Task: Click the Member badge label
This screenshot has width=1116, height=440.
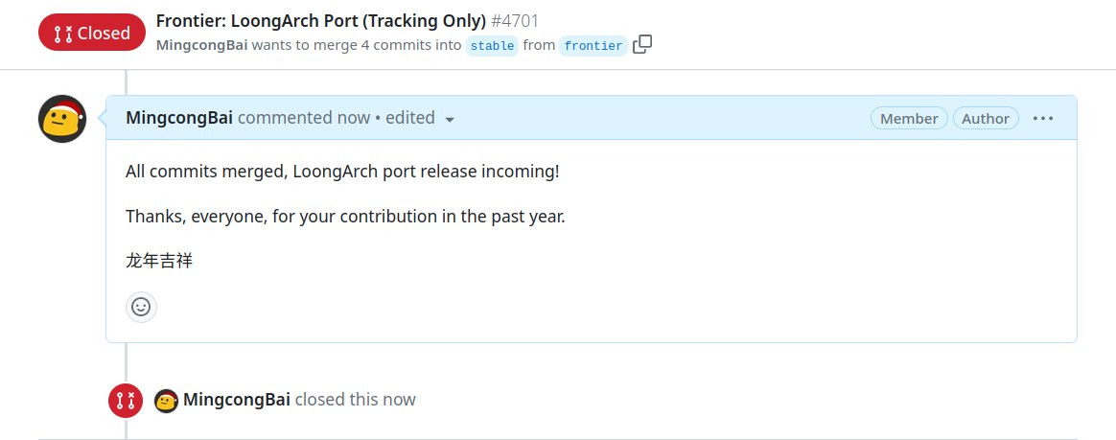Action: [909, 118]
